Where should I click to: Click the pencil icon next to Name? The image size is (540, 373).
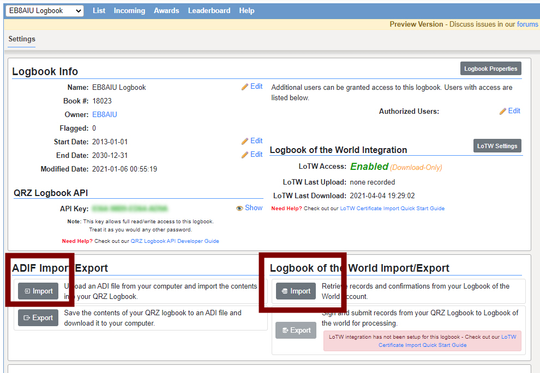click(245, 87)
